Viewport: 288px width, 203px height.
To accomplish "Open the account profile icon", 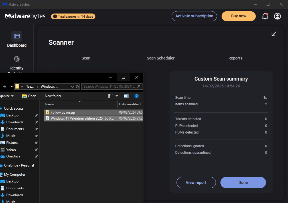I will (277, 16).
